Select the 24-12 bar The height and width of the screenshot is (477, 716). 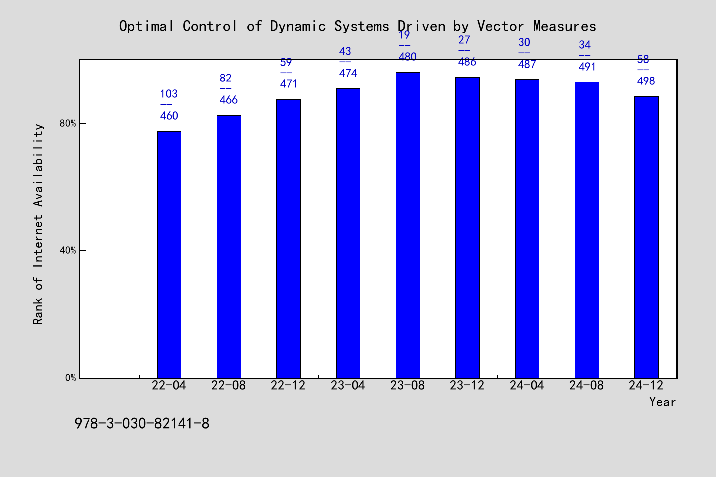pos(646,237)
